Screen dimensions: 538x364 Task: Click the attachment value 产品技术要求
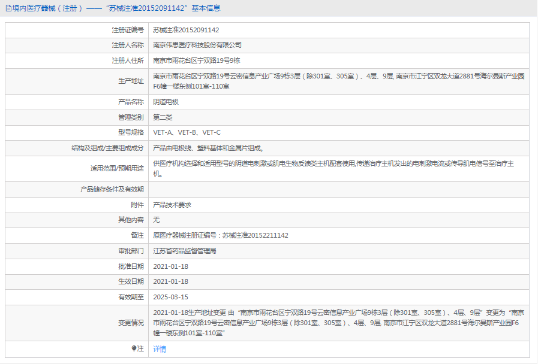point(172,205)
